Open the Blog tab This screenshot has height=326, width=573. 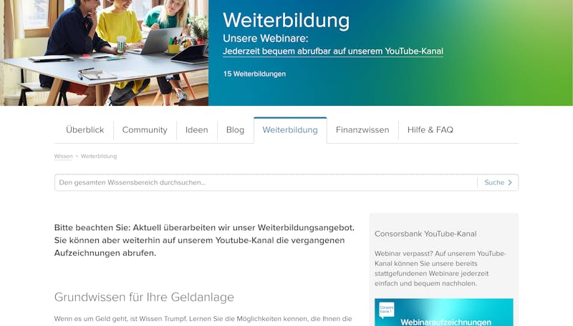point(235,130)
